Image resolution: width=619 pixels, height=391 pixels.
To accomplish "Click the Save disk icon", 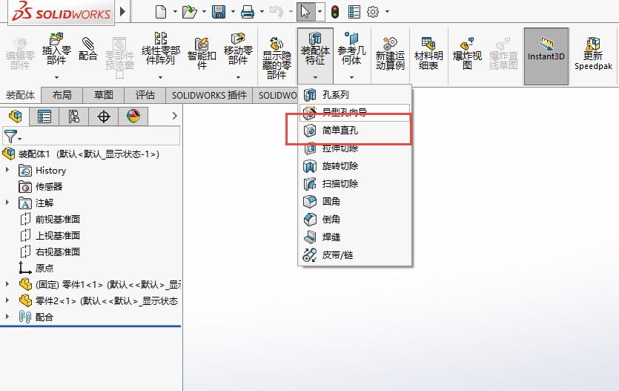I will pyautogui.click(x=219, y=12).
